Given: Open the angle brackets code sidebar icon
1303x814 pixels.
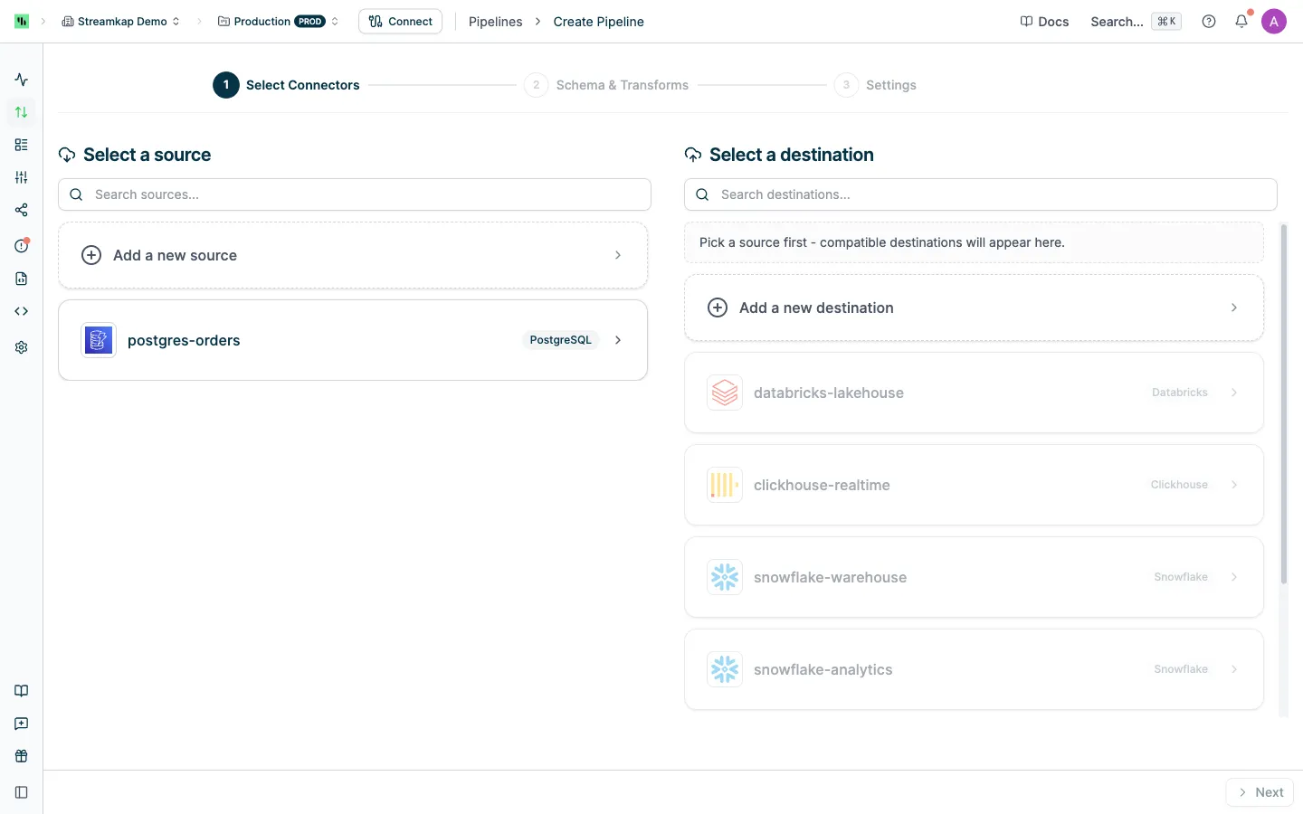Looking at the screenshot, I should (x=22, y=311).
